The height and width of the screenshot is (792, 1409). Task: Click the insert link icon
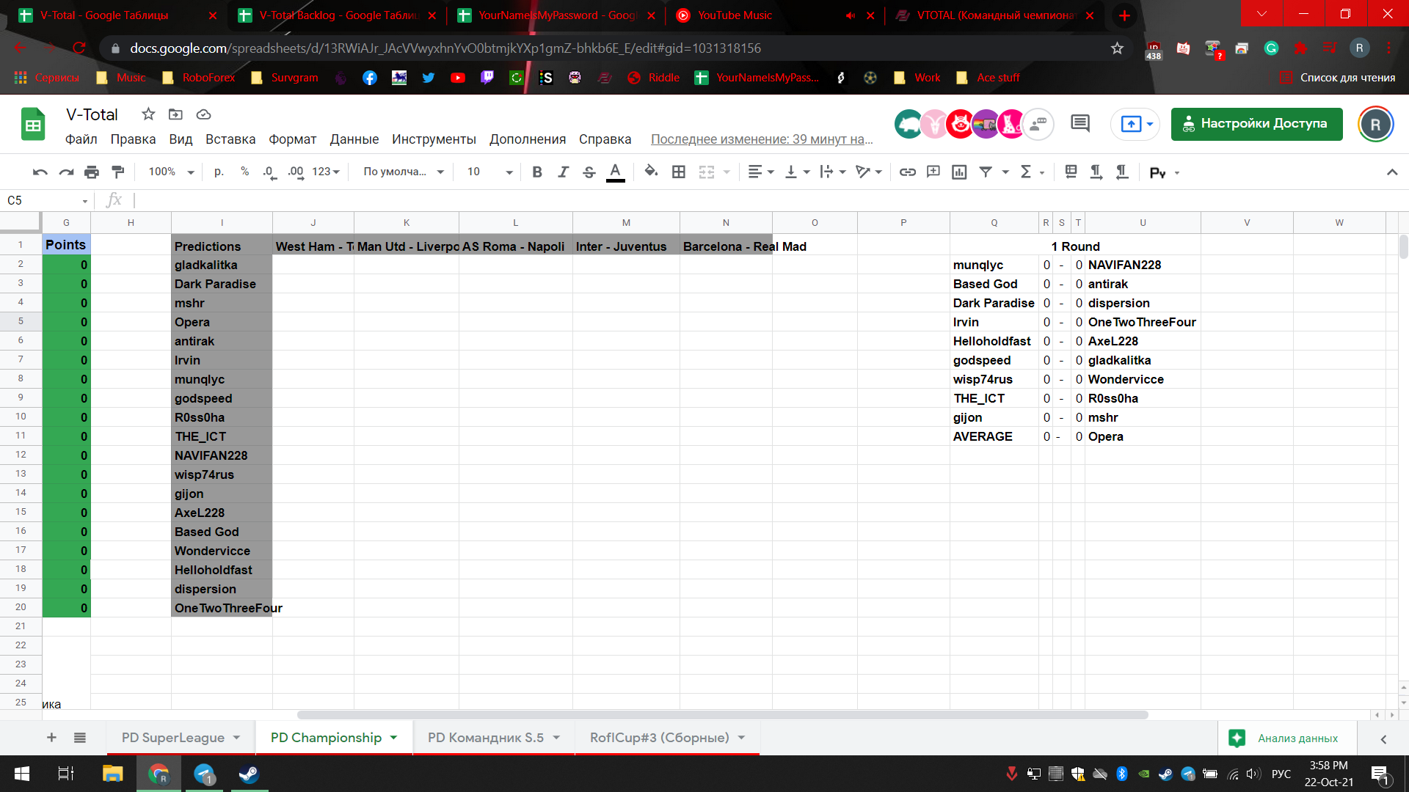click(x=908, y=172)
